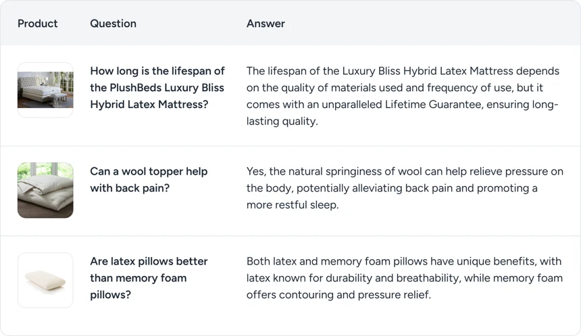Open the PlushBeds Luxury Bliss lifespan question

(157, 88)
